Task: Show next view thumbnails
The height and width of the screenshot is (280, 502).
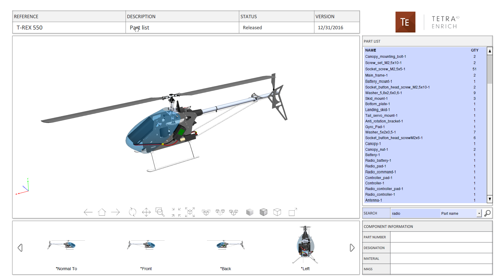Action: click(352, 248)
